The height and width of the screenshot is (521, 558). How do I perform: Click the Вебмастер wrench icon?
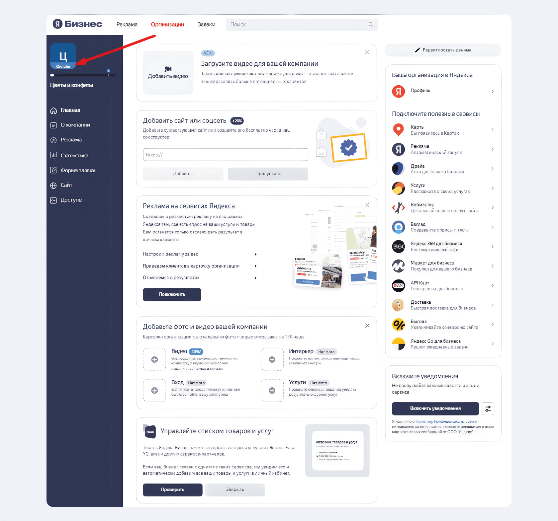point(399,208)
